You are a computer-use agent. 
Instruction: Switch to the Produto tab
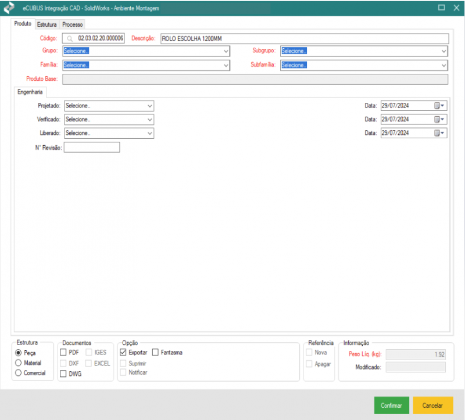coord(23,23)
